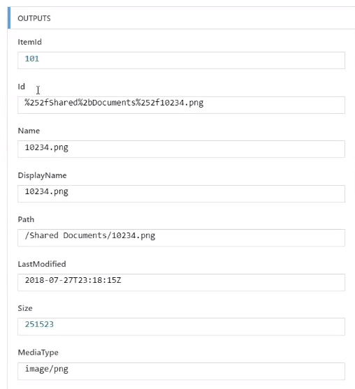Image resolution: width=355 pixels, height=389 pixels.
Task: Click the ItemId label
Action: (29, 42)
